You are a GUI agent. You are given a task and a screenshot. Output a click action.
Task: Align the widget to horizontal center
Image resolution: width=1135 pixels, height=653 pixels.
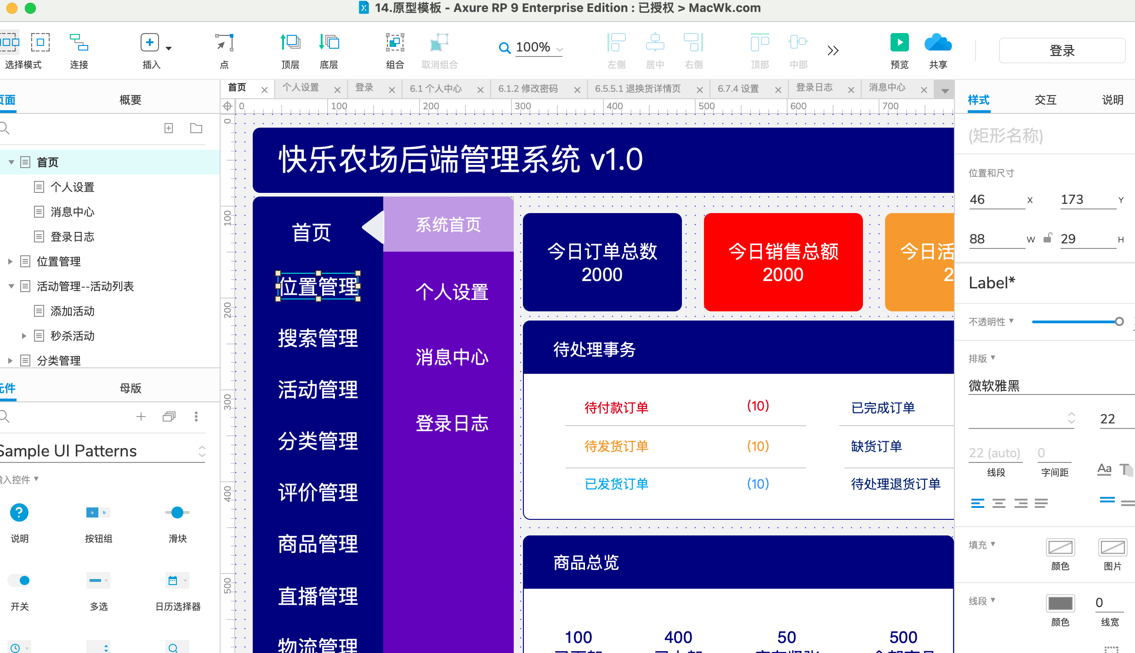pyautogui.click(x=655, y=43)
